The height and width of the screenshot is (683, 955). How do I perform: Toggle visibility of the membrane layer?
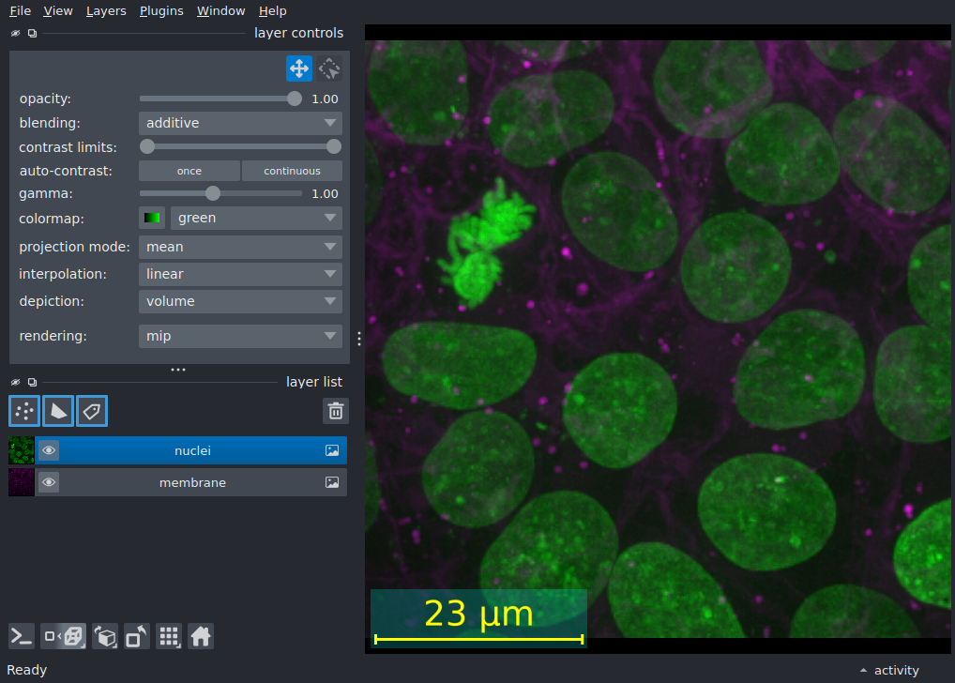pos(49,482)
